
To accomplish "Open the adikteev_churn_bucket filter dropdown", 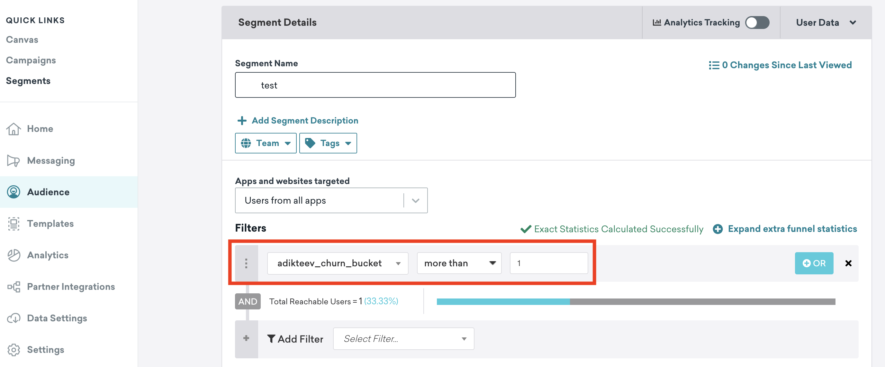I will (398, 262).
